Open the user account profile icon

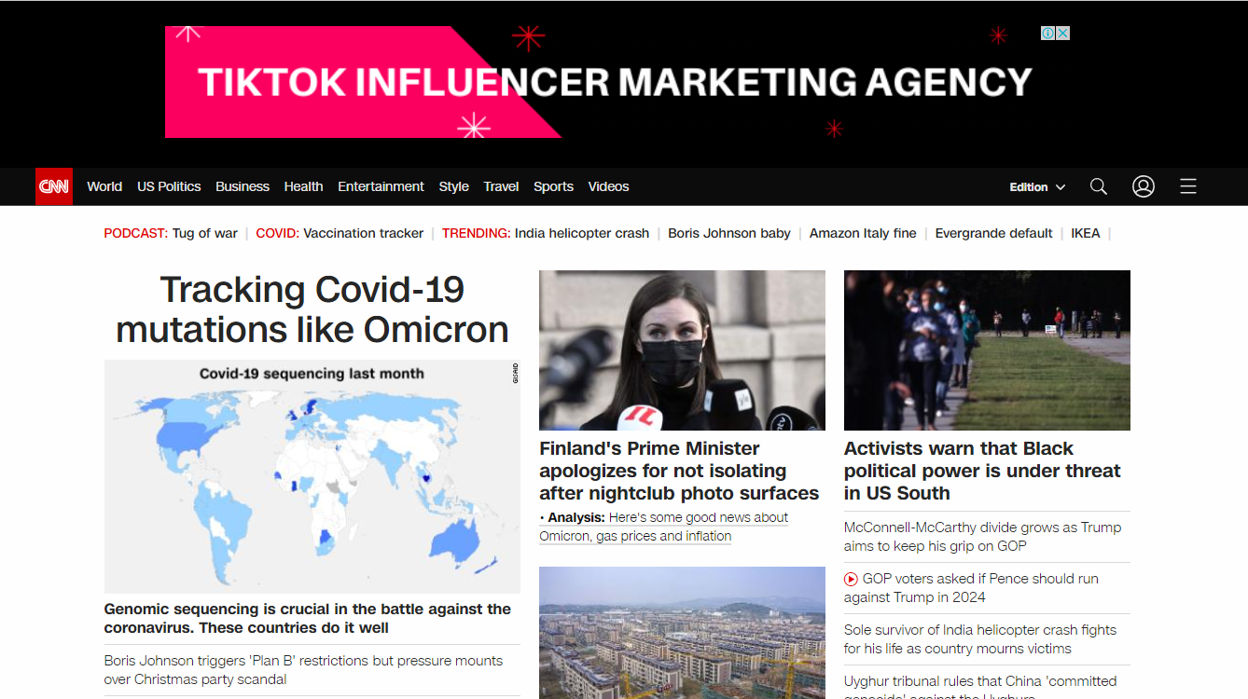pos(1144,186)
